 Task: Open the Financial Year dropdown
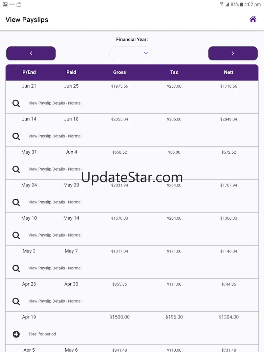coord(130,53)
